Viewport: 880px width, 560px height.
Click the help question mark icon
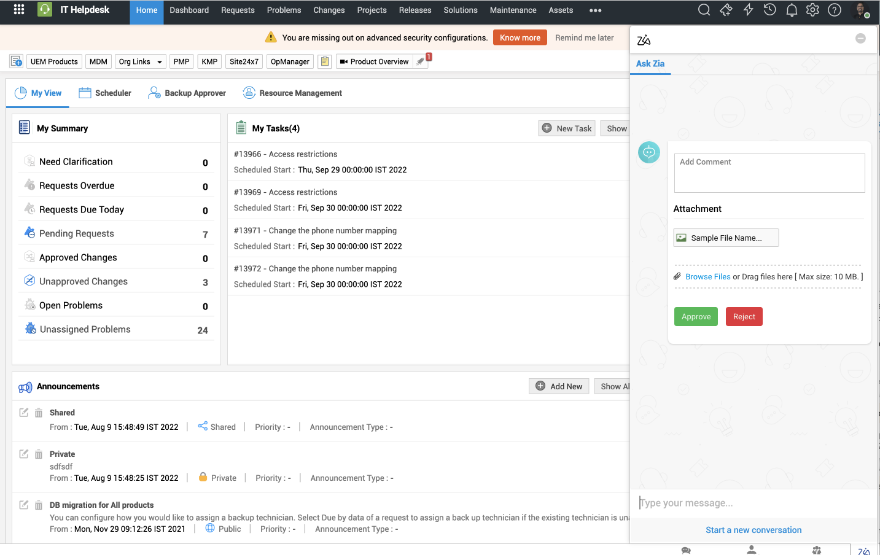point(834,10)
